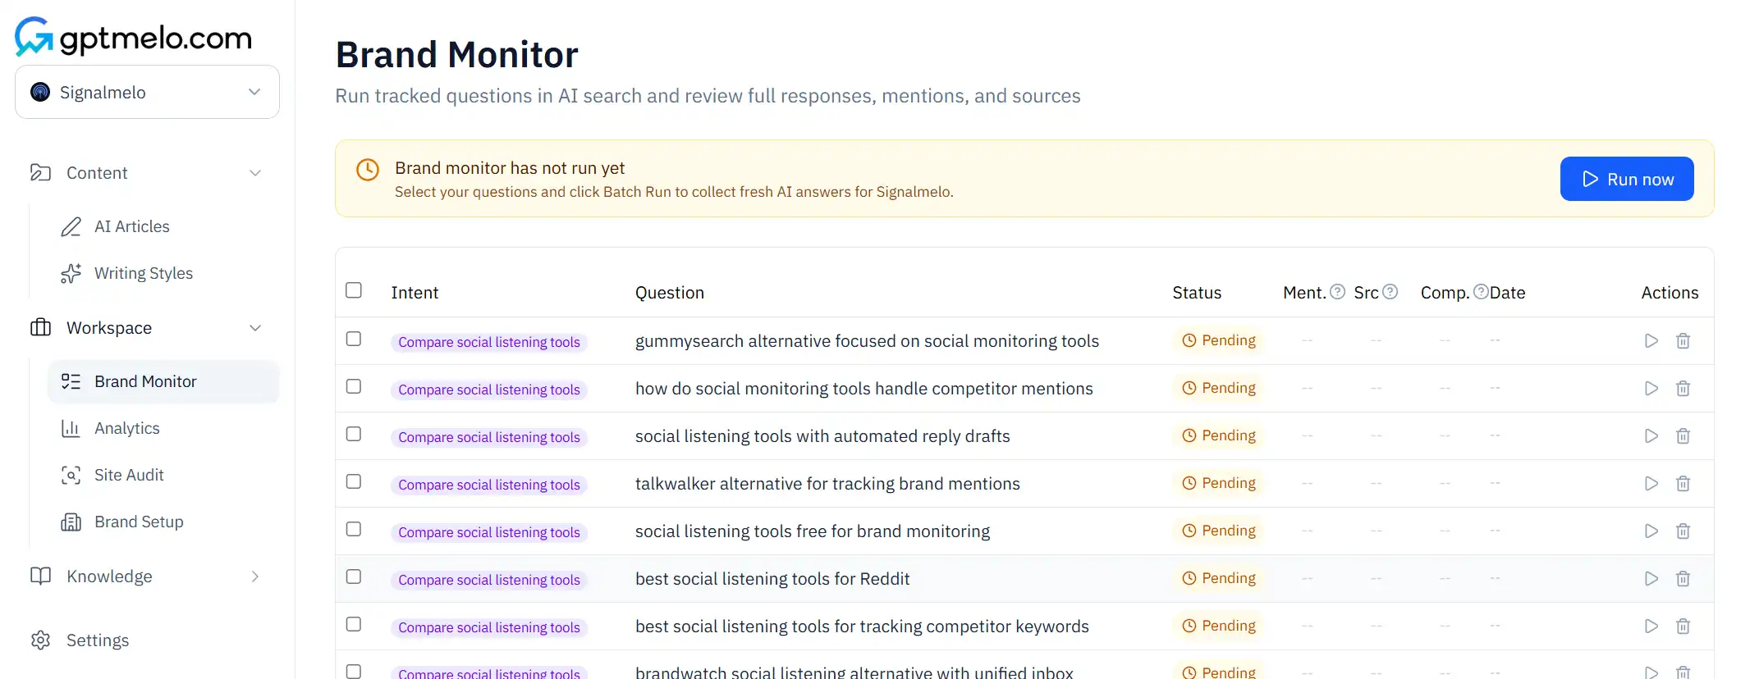Show help for the Ment. column
The image size is (1750, 679).
[1337, 292]
